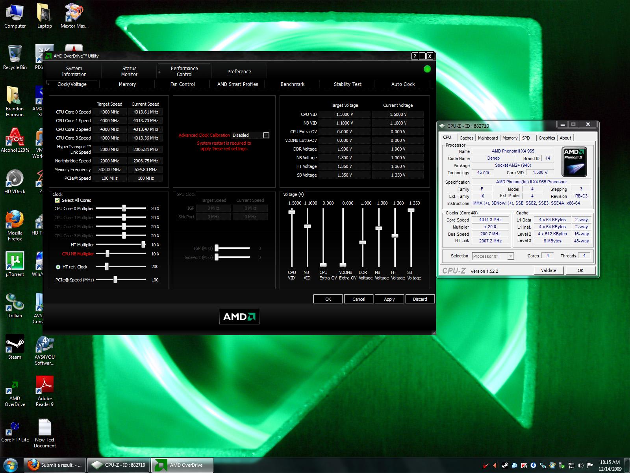This screenshot has height=473, width=630.
Task: Switch to the Stability Test sub-tab
Action: 348,84
